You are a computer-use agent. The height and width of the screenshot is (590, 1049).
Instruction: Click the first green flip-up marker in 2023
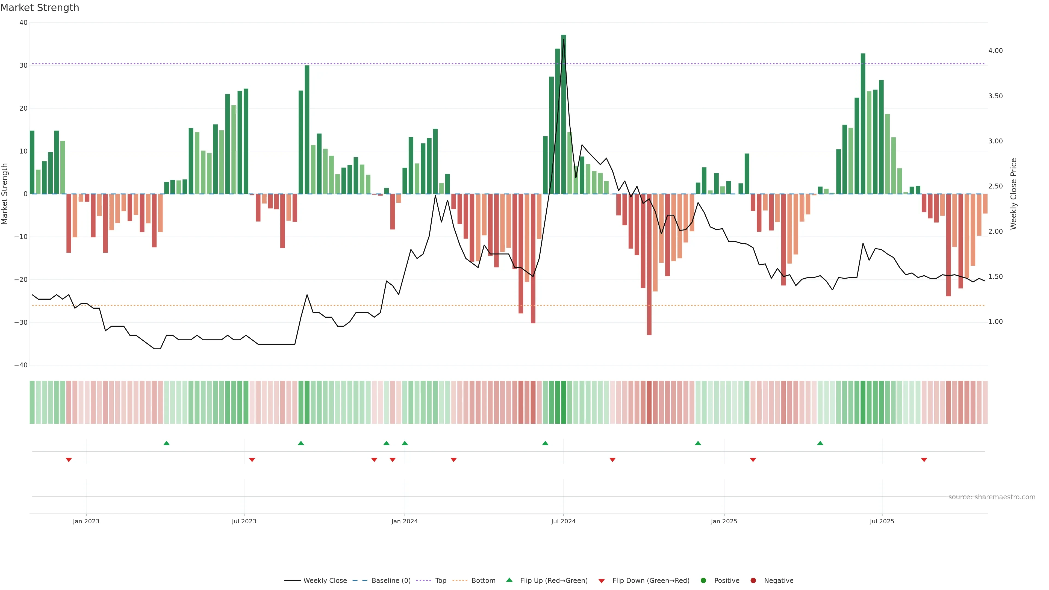(166, 443)
